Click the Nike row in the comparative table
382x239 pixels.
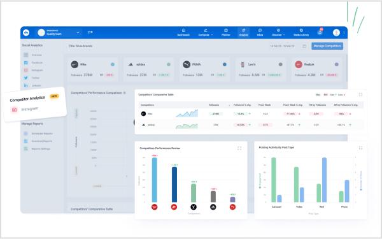251,113
